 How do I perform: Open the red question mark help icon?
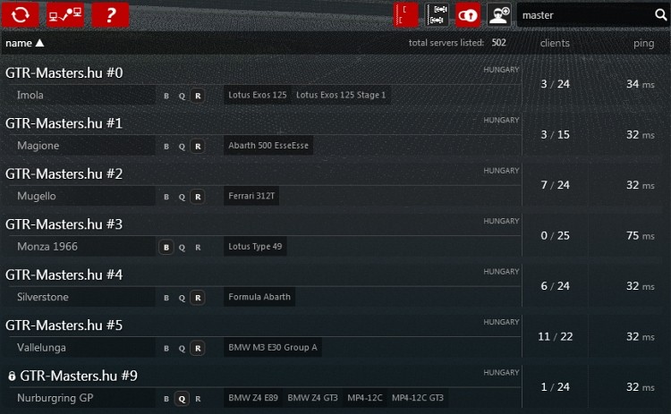[110, 14]
